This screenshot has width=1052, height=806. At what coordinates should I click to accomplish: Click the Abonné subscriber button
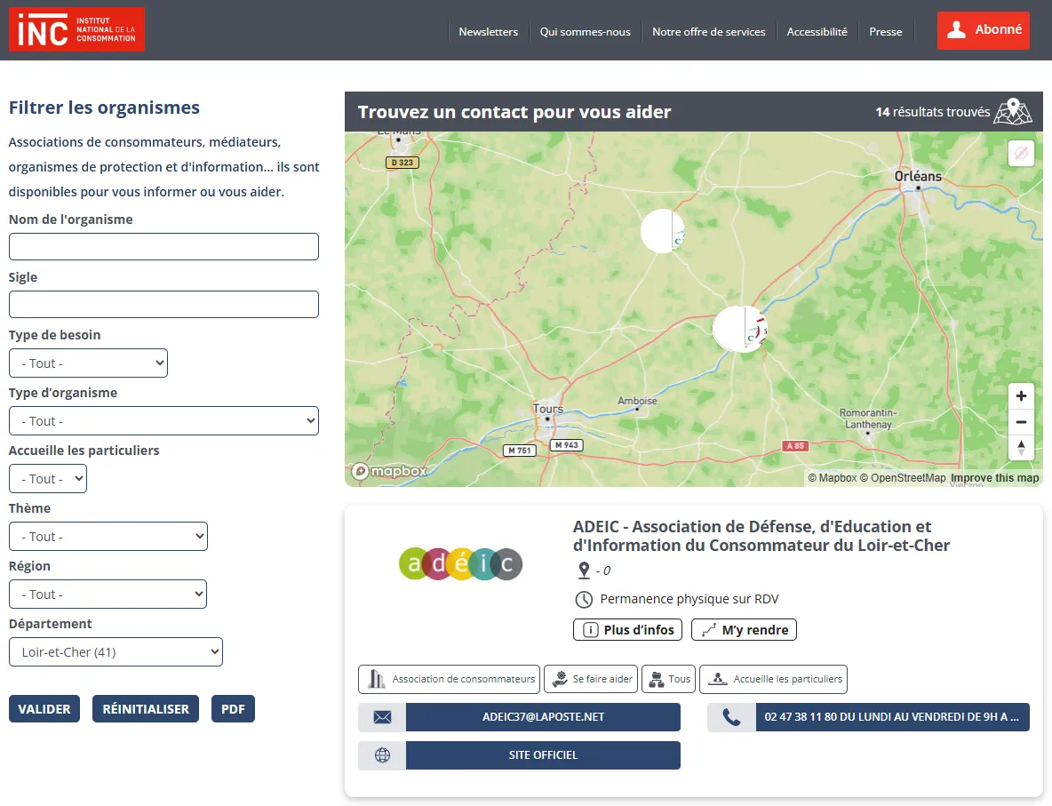tap(984, 30)
